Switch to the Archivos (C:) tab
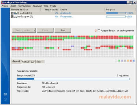 [x=28, y=62]
